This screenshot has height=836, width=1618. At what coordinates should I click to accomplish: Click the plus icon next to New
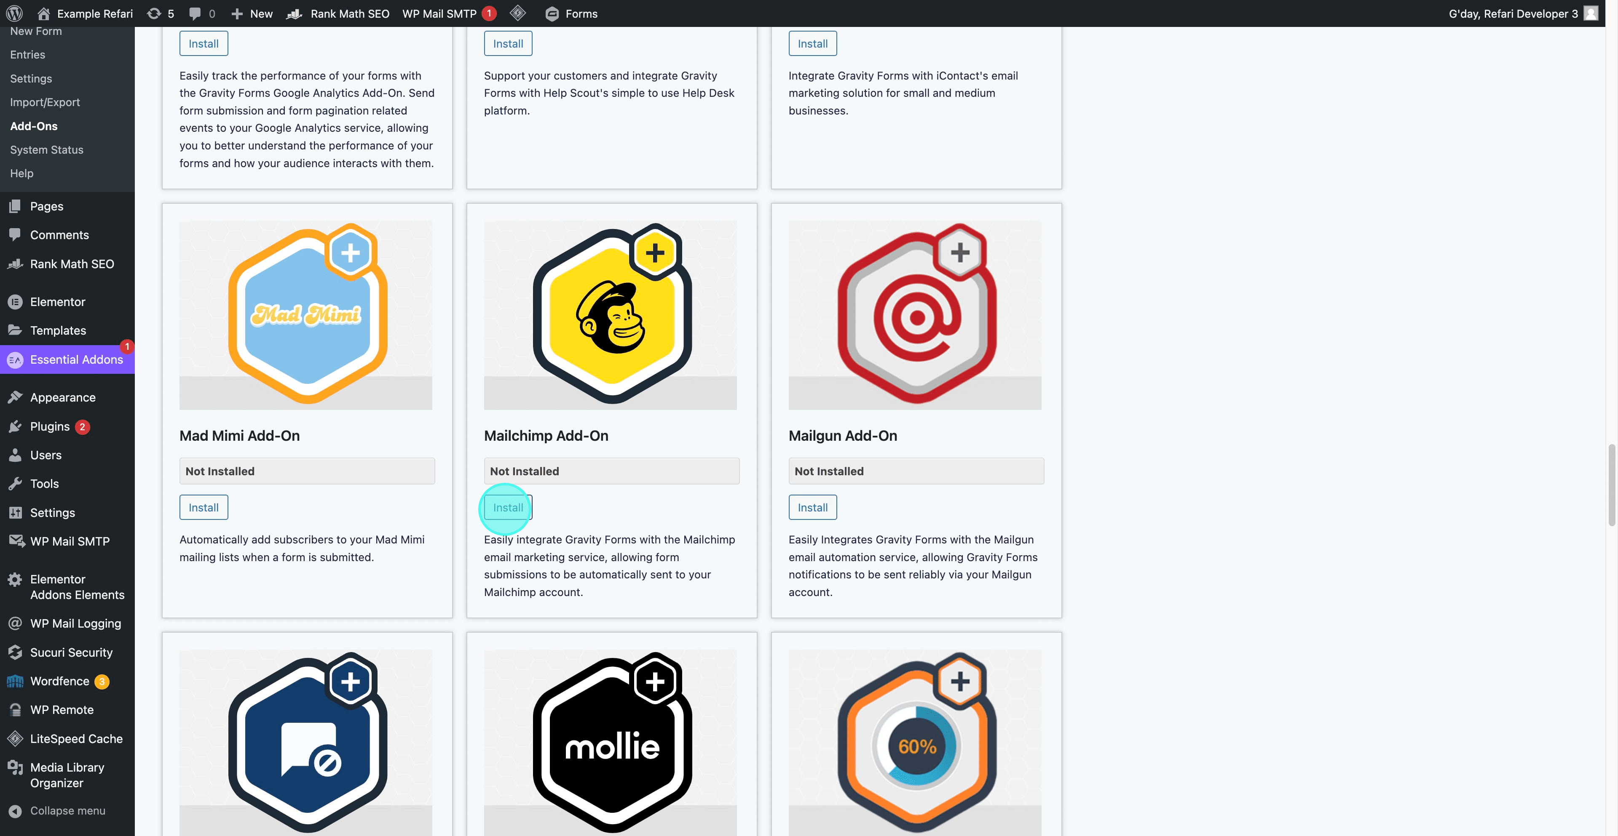pyautogui.click(x=237, y=13)
